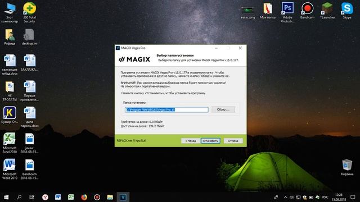Image resolution: width=360 pixels, height=202 pixels.
Task: Select Microsoft Word 2010 desktop shortcut
Action: click(x=10, y=169)
